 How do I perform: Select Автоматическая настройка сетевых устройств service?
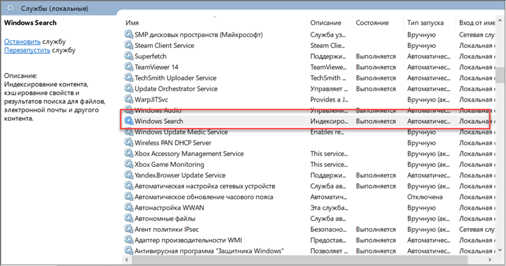(205, 186)
